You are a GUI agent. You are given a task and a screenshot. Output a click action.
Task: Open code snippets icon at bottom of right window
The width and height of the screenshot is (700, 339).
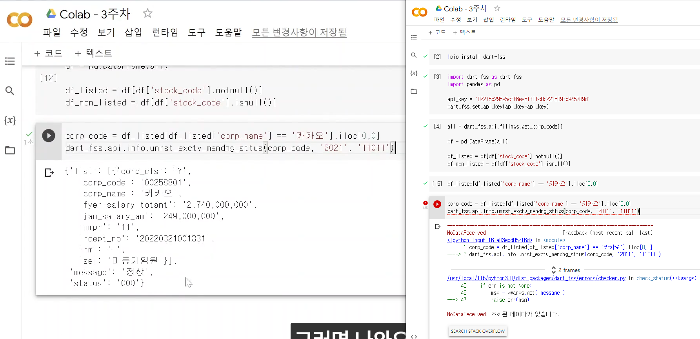[x=414, y=336]
